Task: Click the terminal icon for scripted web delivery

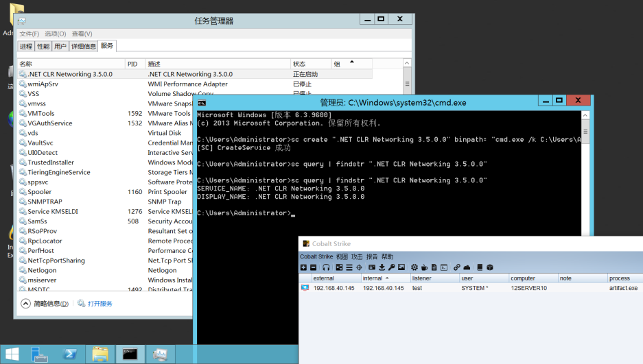Action: (444, 267)
